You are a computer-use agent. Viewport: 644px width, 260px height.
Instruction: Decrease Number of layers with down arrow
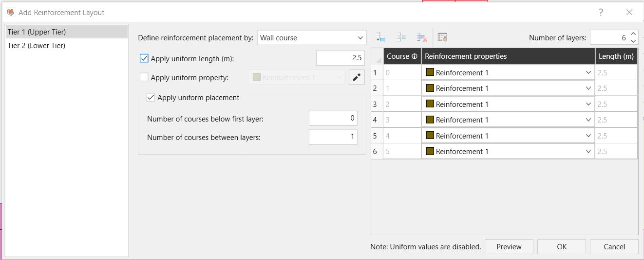pos(633,41)
